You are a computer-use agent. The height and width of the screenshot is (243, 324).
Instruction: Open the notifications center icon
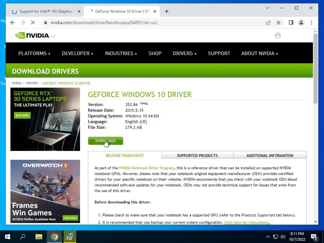pyautogui.click(x=314, y=237)
